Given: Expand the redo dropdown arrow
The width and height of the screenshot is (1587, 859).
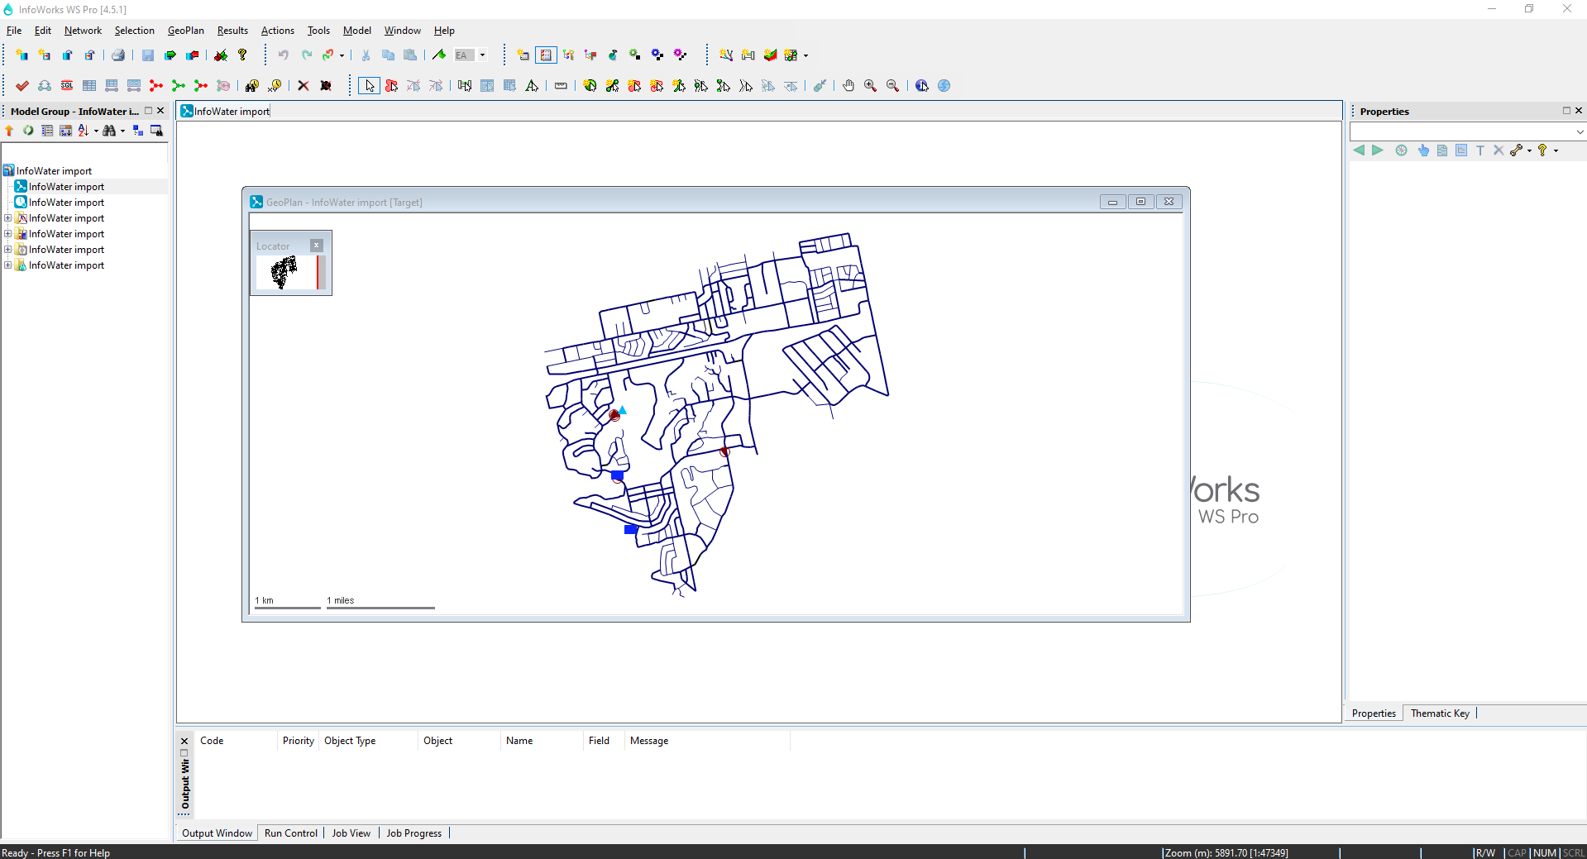Looking at the screenshot, I should 341,55.
